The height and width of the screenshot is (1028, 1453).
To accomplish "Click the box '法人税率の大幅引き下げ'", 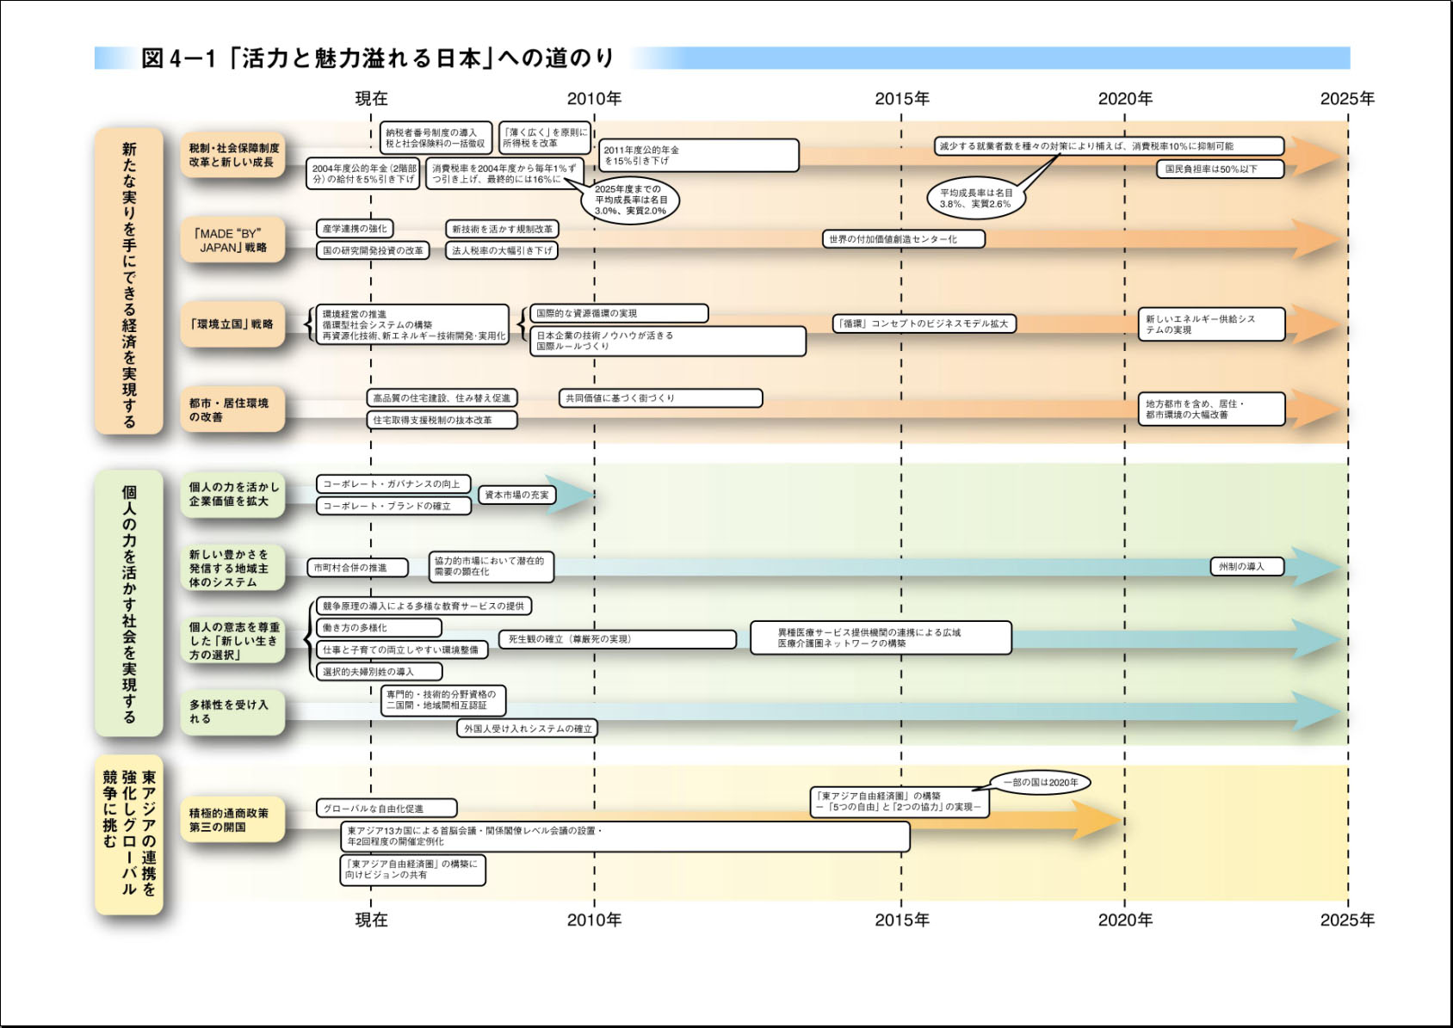I will tap(503, 250).
